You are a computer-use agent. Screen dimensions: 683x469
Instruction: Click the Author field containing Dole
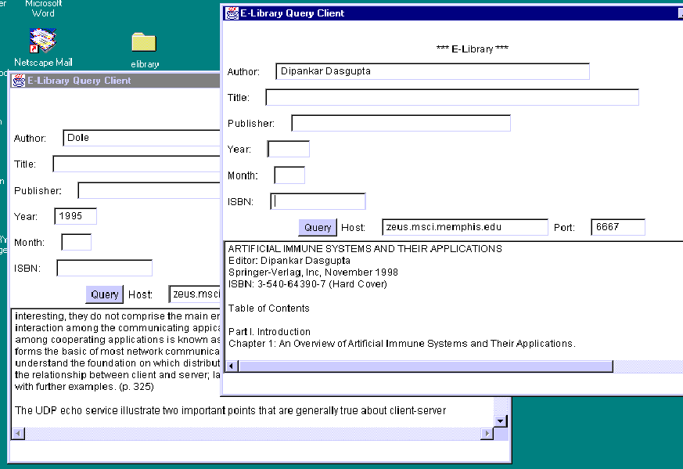coord(142,138)
